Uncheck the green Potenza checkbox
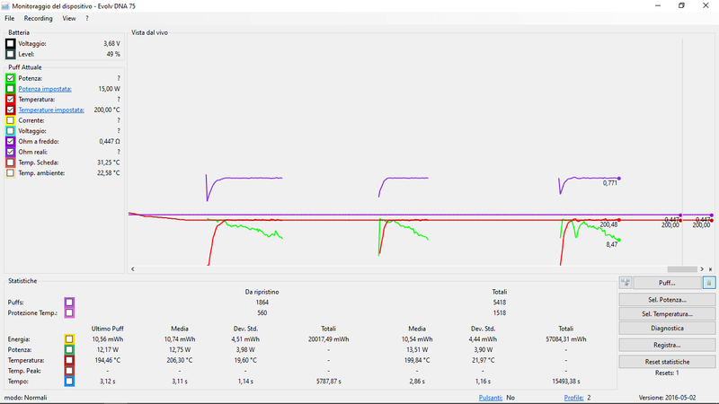The width and height of the screenshot is (719, 404). tap(10, 78)
